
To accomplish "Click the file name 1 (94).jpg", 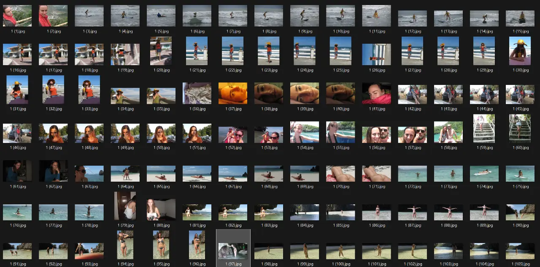I will 125,264.
